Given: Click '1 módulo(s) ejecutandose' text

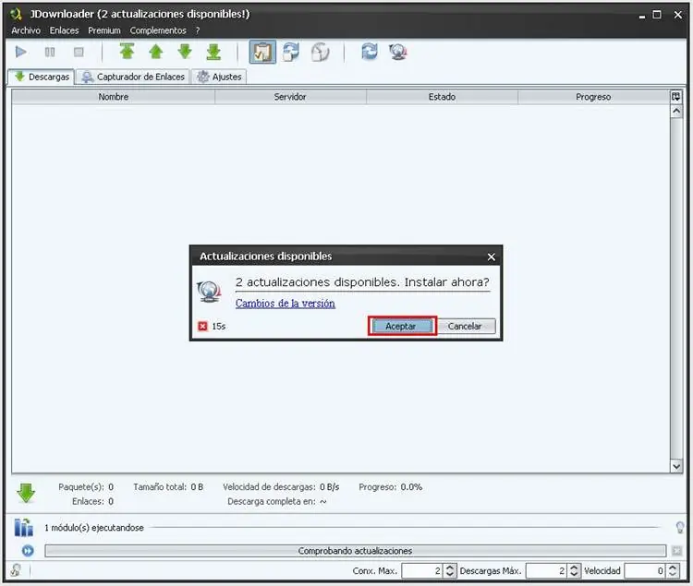Looking at the screenshot, I should (x=94, y=528).
